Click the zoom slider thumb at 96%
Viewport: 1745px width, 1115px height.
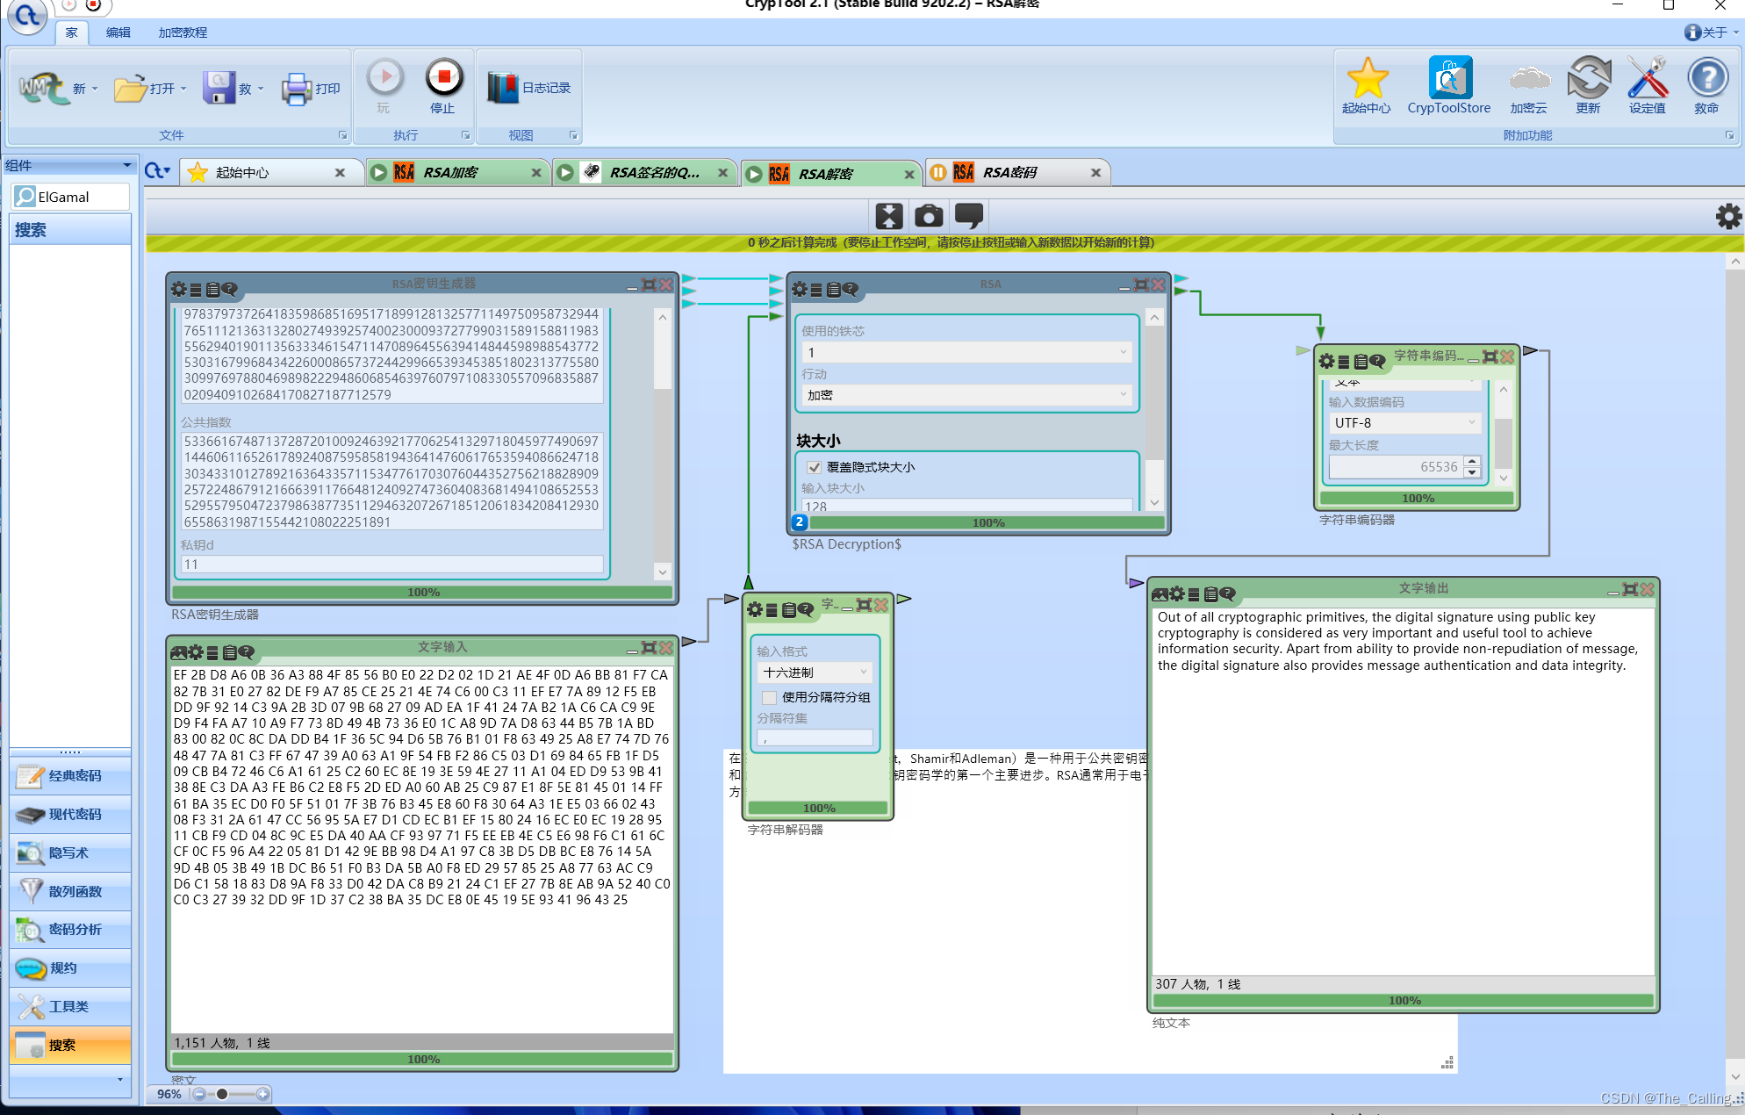(222, 1094)
